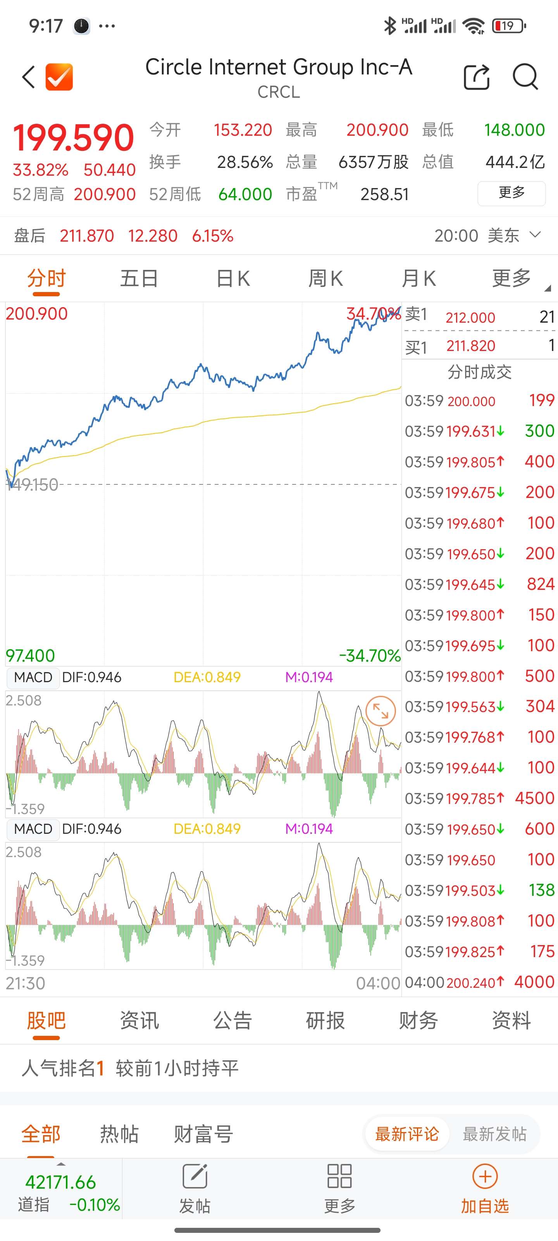This screenshot has height=1241, width=558.
Task: Tap the 199.785 trade of 4500 shares
Action: coord(480,798)
